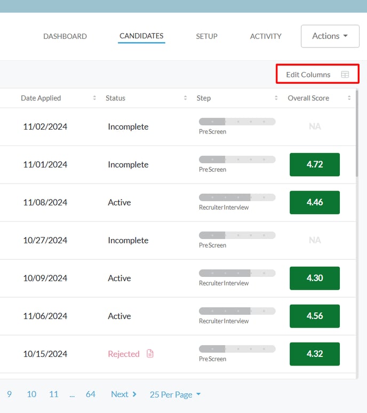Click the Rejected status text
The image size is (367, 413).
(x=123, y=354)
